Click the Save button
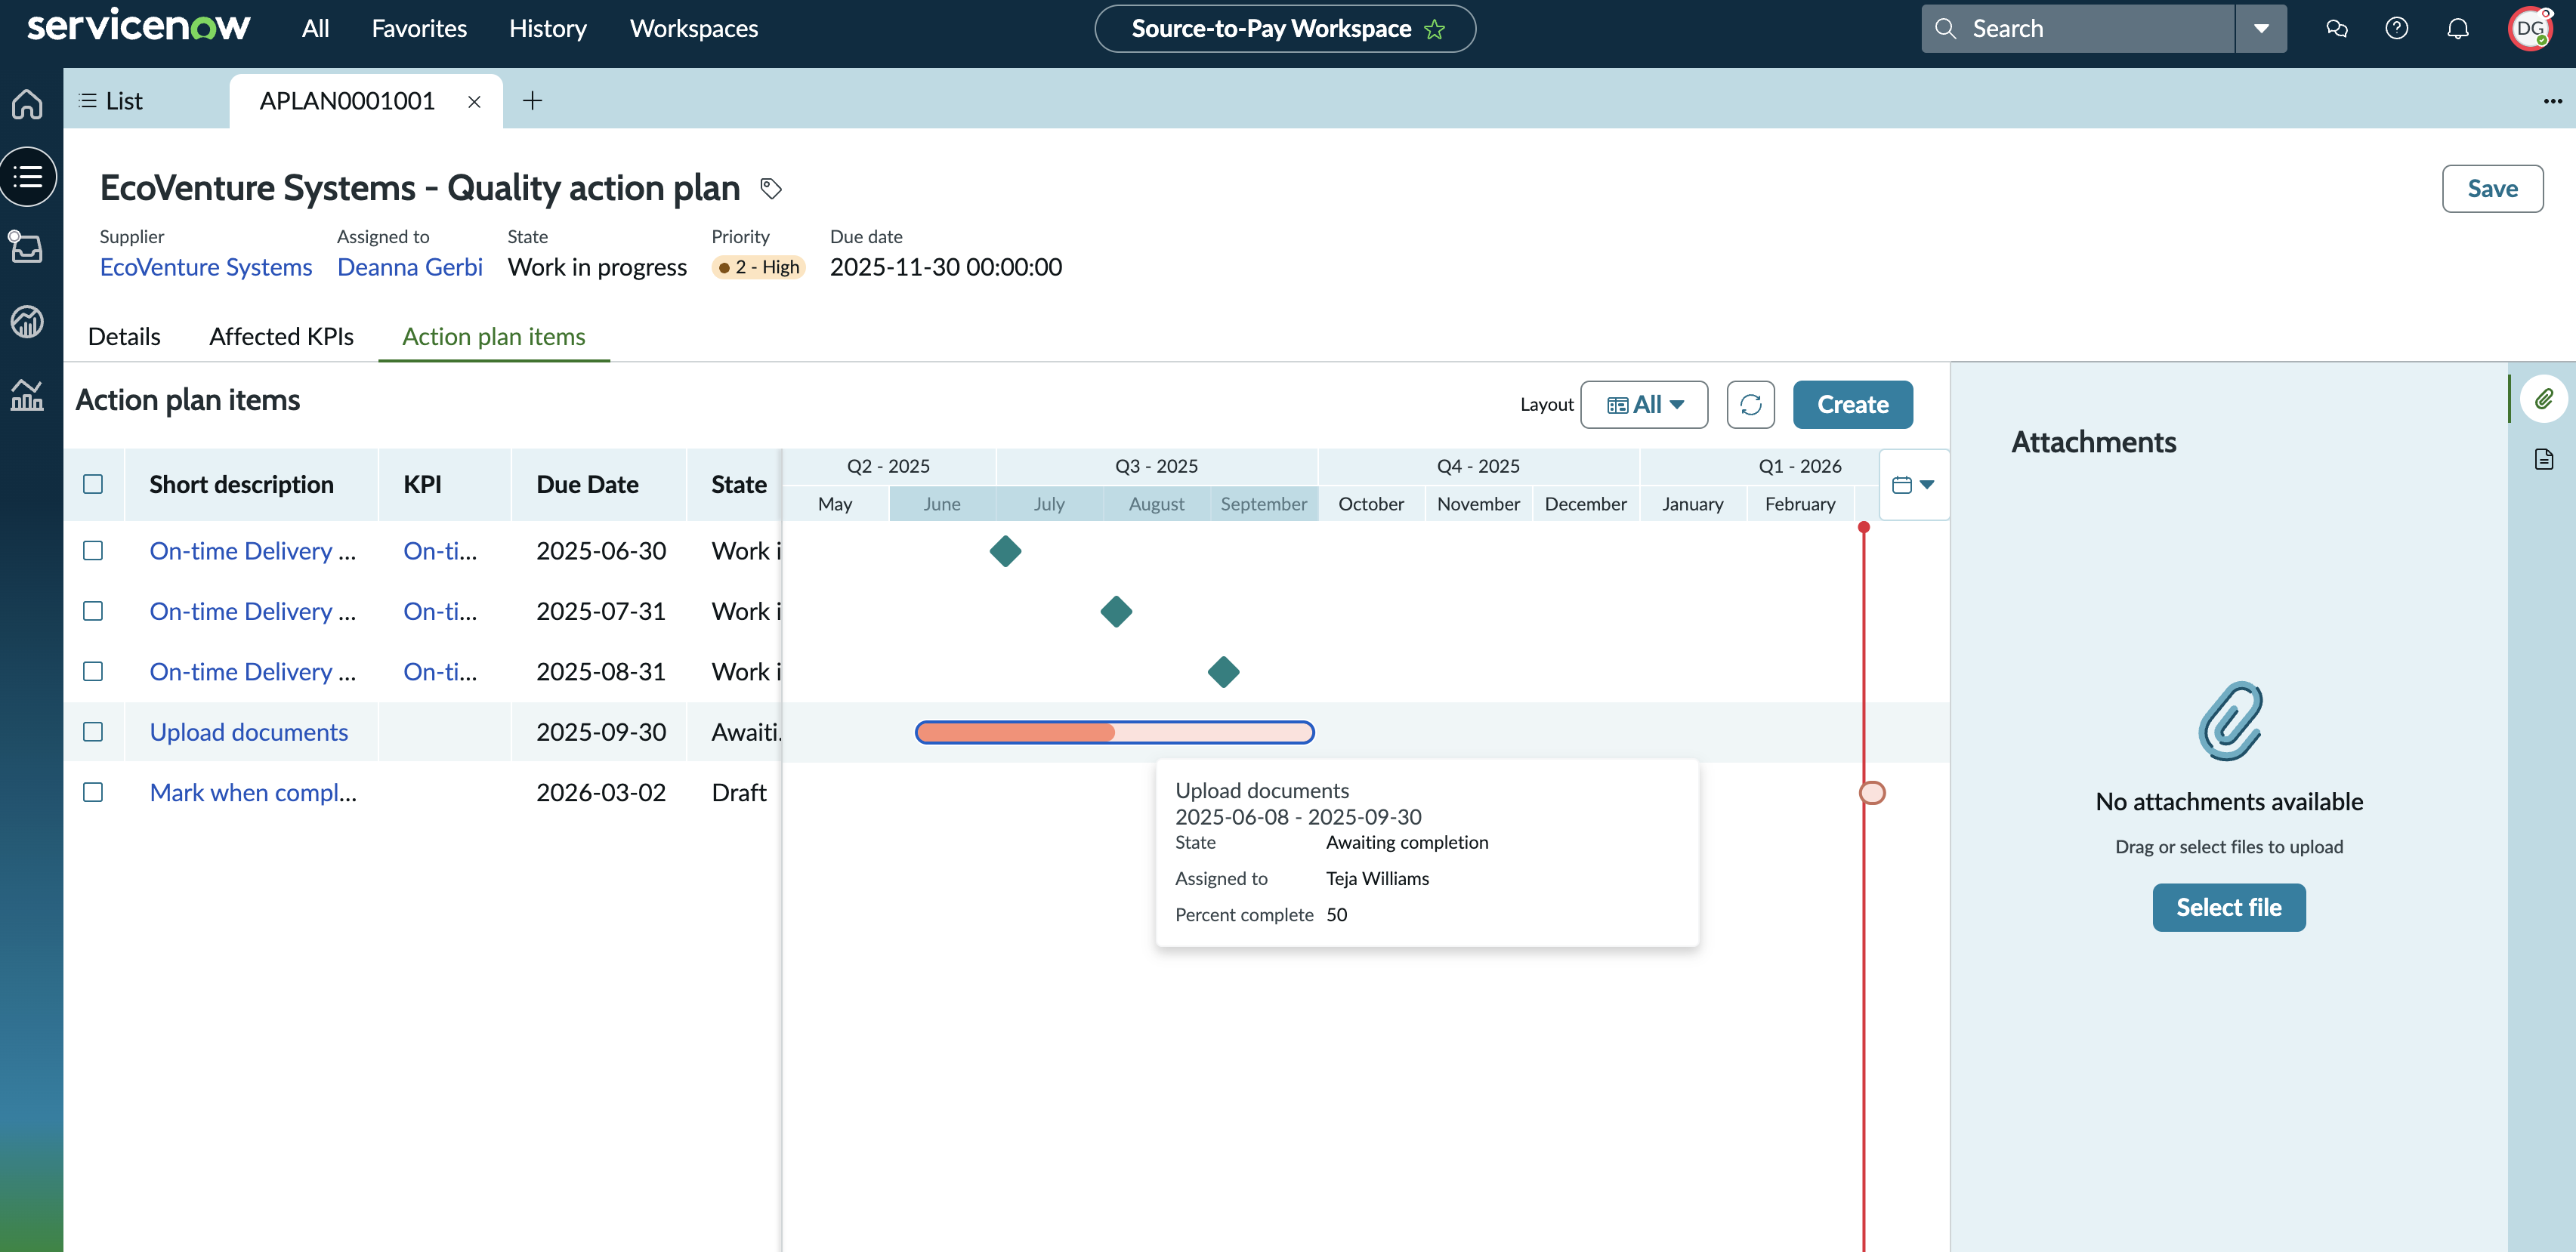2576x1252 pixels. click(x=2493, y=189)
